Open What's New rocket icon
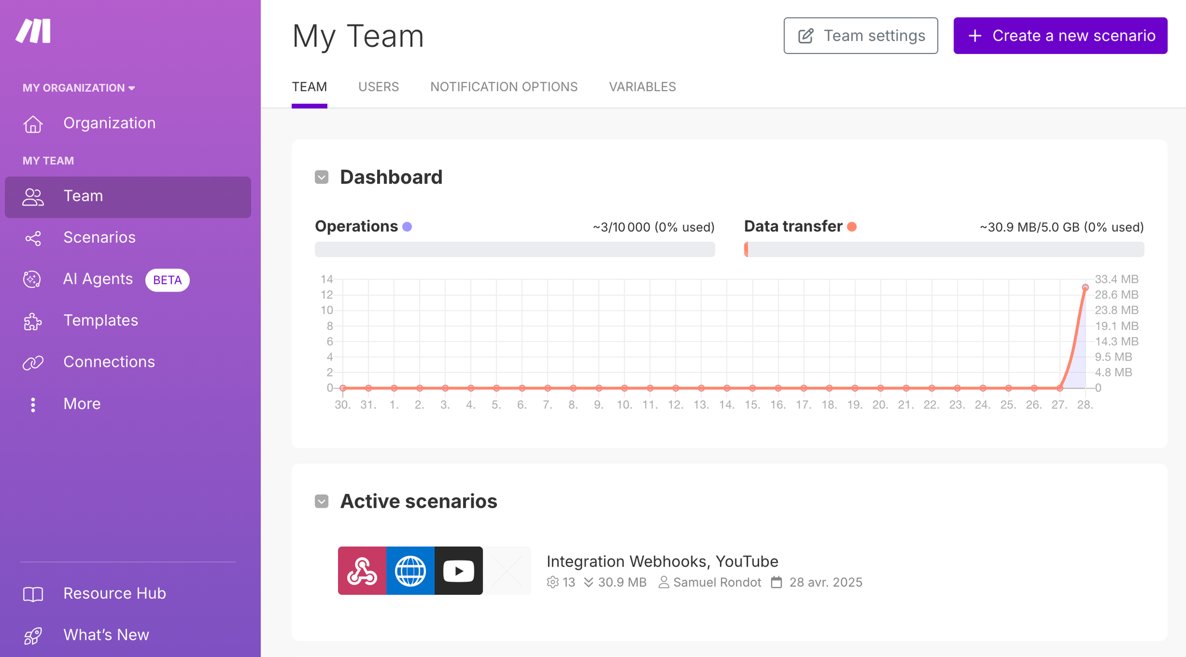The image size is (1186, 657). point(33,636)
